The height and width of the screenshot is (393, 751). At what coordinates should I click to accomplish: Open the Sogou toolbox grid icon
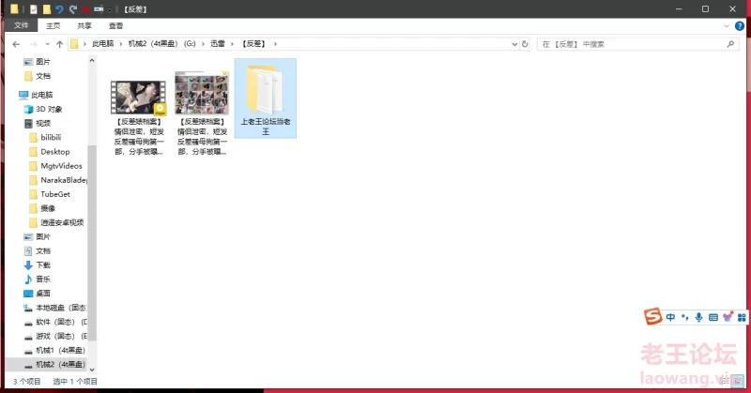point(742,317)
